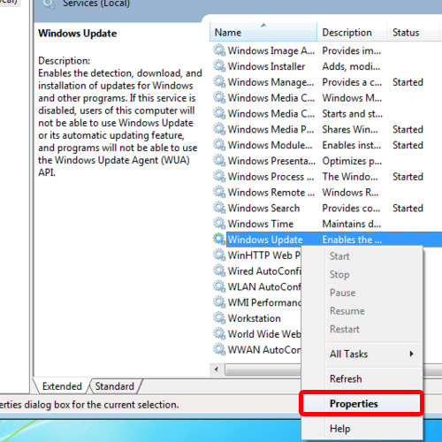Select the Windows Module... service
The width and height of the screenshot is (442, 442).
click(x=270, y=145)
